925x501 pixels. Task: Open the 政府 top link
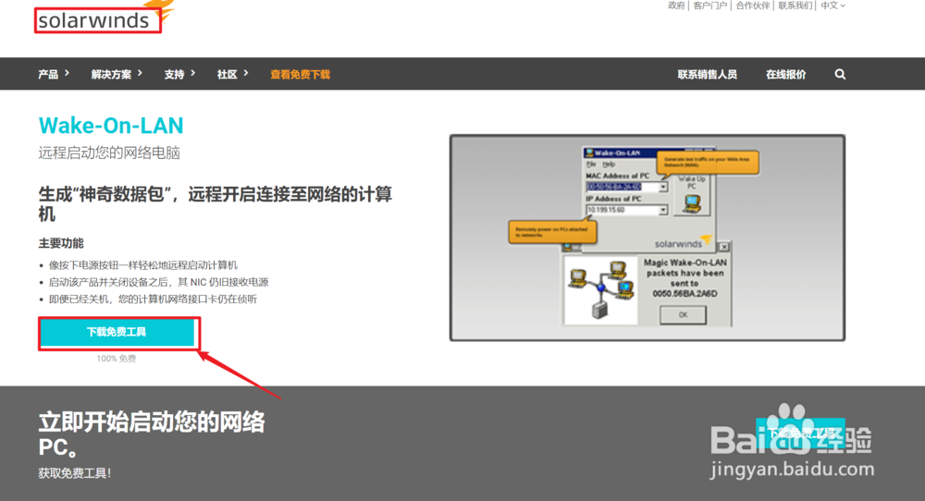tap(676, 6)
